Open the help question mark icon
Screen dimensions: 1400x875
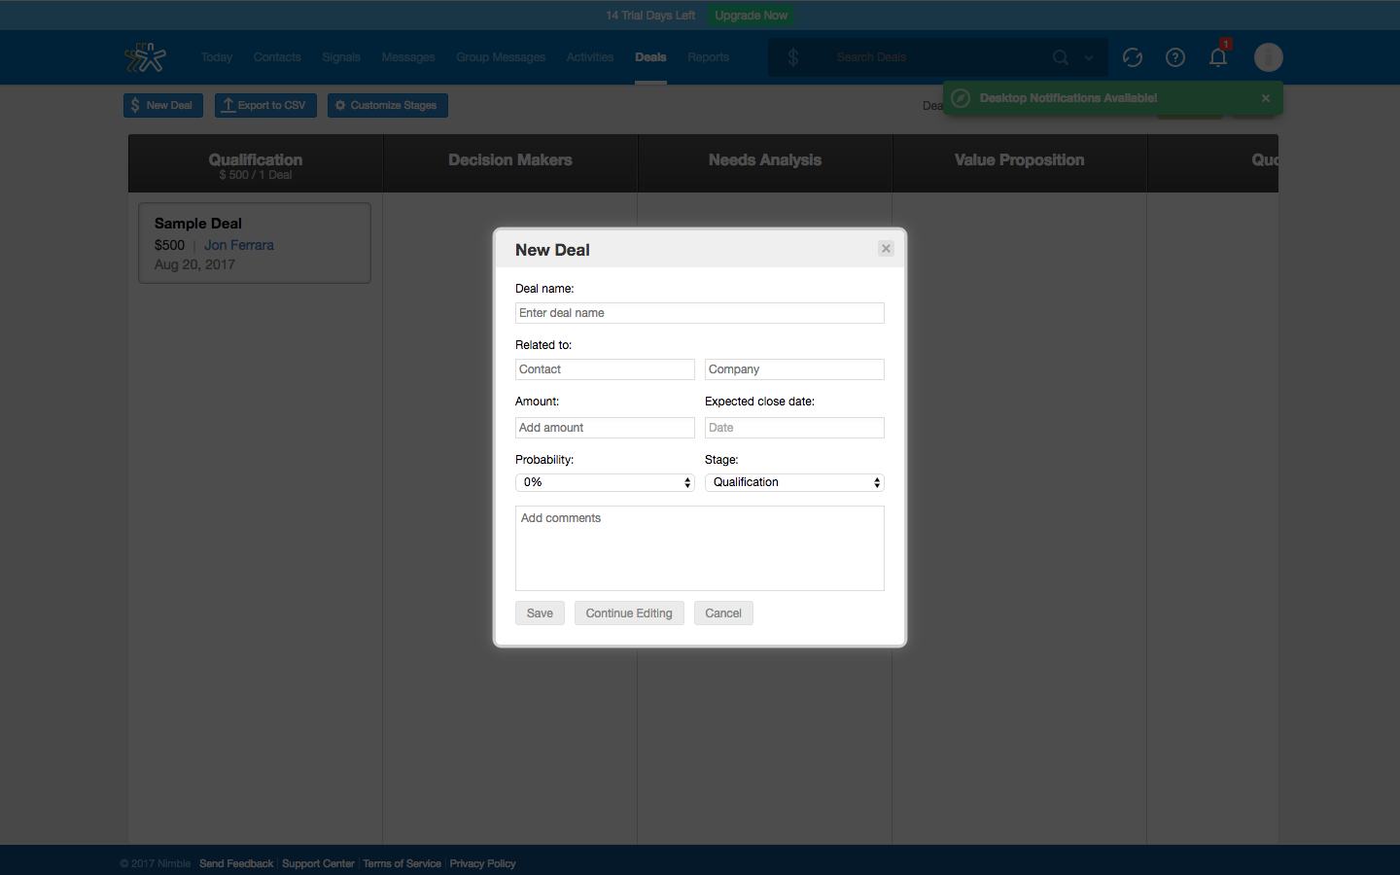[x=1175, y=57]
